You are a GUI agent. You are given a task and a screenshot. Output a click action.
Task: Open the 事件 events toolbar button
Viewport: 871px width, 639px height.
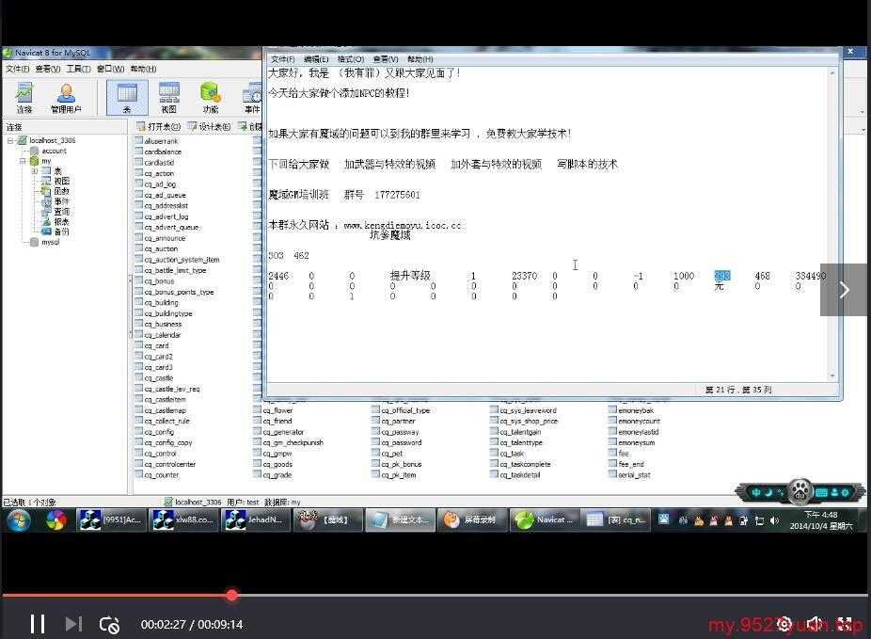coord(252,98)
